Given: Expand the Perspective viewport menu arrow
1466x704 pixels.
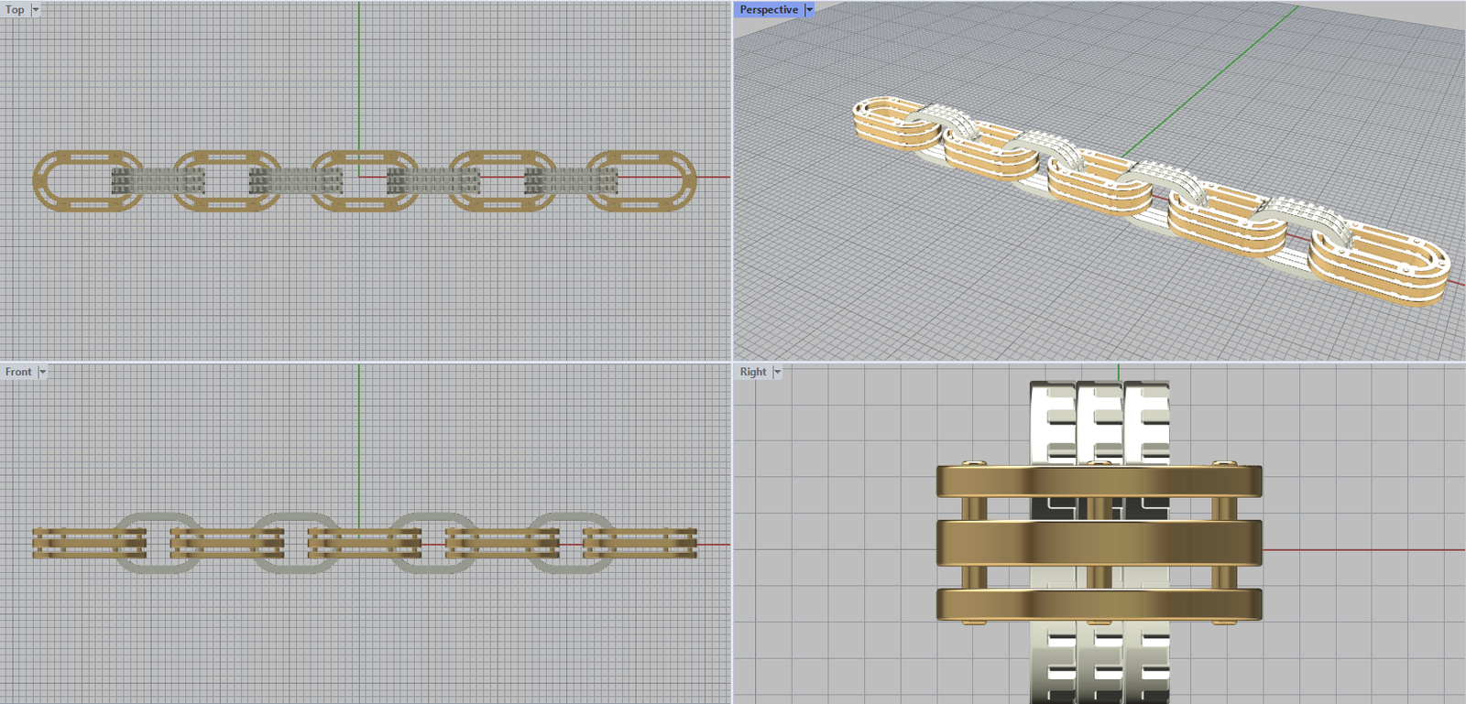Looking at the screenshot, I should (x=809, y=10).
